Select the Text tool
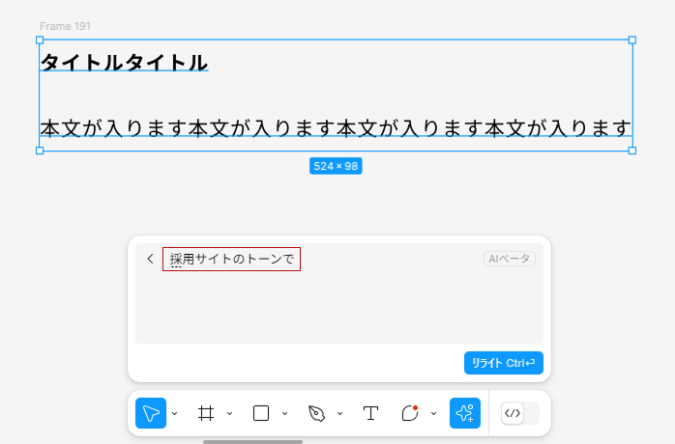 coord(370,413)
